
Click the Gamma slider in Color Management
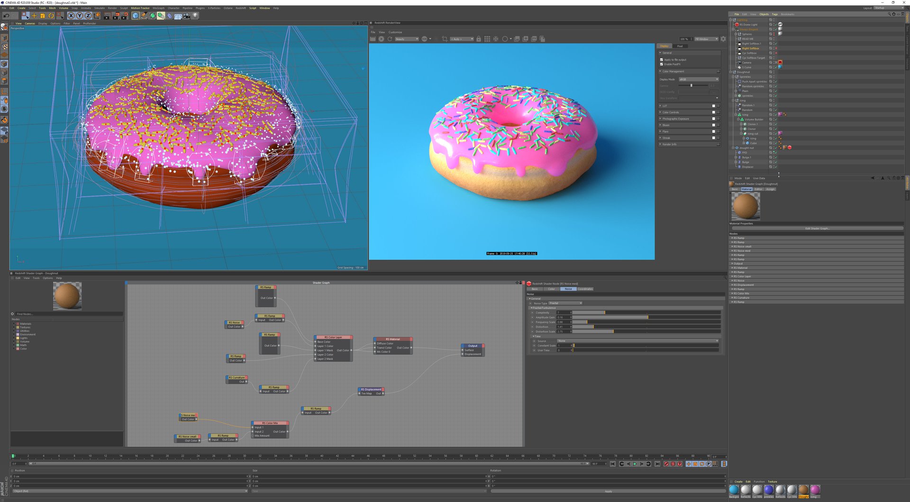point(694,85)
